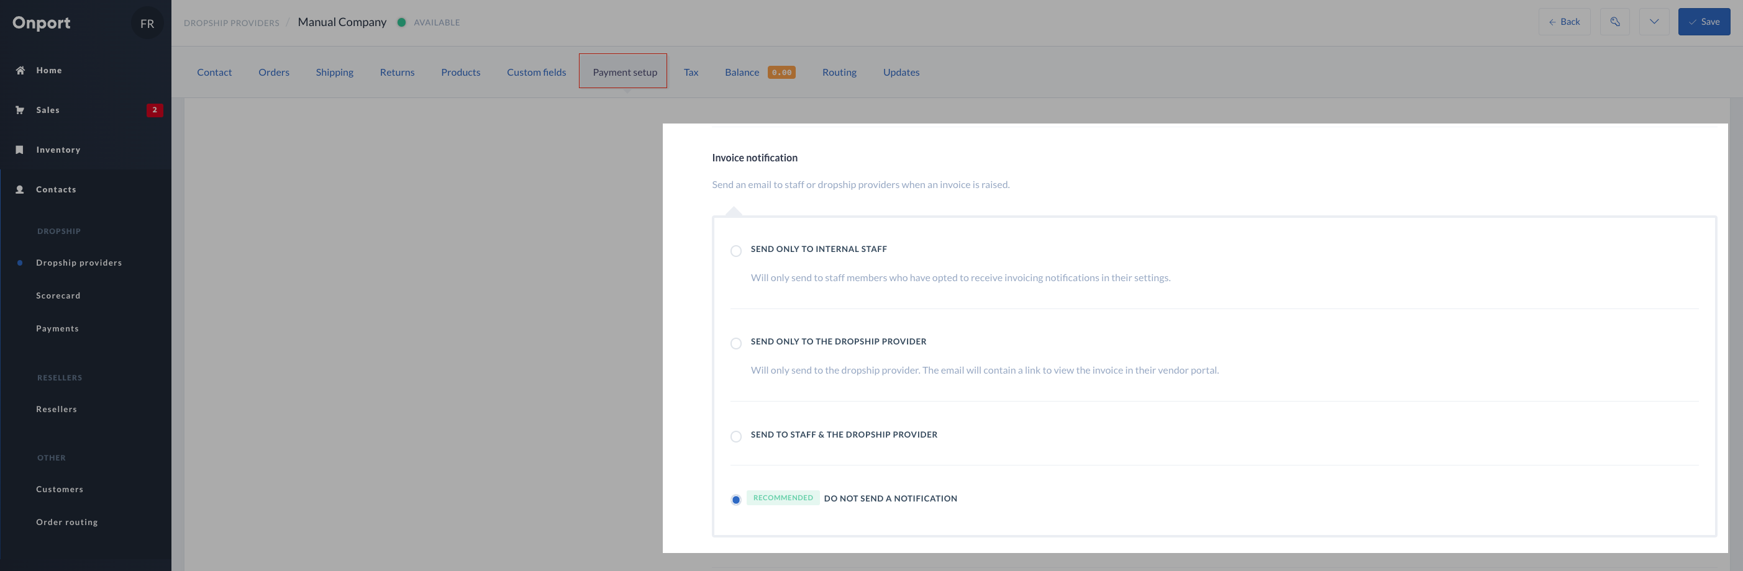Open the Updates tab
This screenshot has height=571, width=1743.
tap(901, 72)
